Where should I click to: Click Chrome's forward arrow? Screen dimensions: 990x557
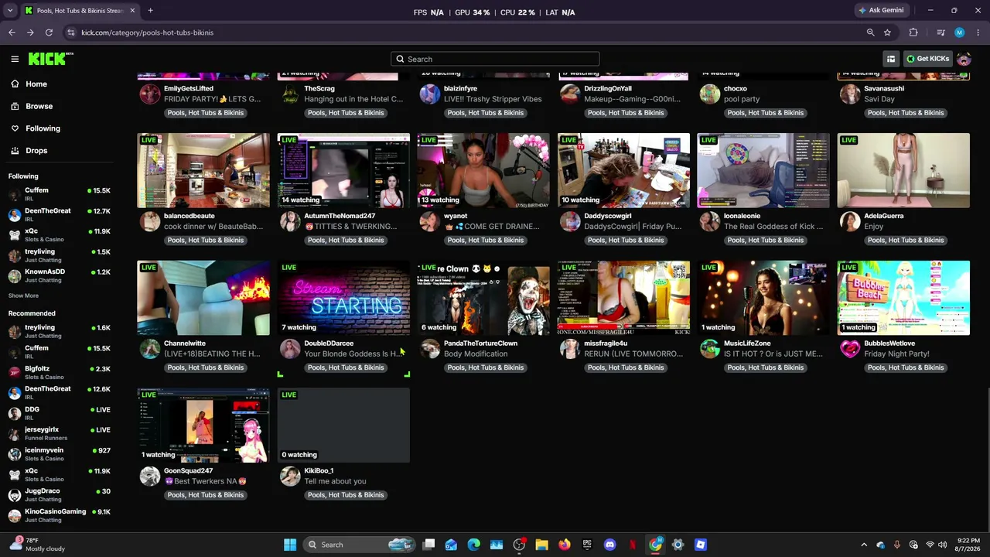tap(30, 32)
